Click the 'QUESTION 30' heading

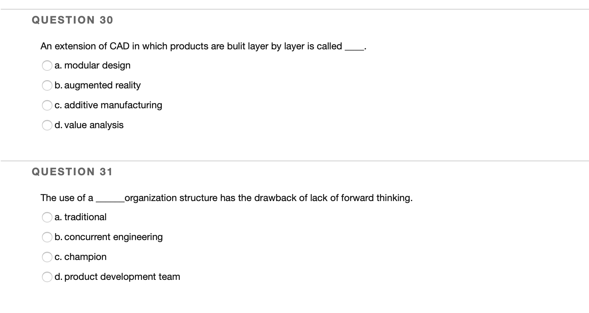pos(72,20)
